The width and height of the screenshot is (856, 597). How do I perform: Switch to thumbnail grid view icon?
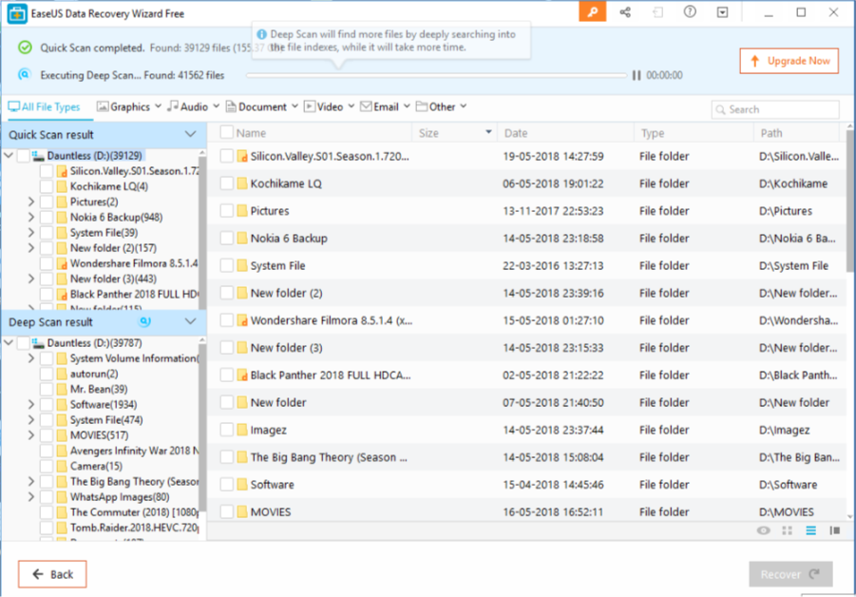click(x=788, y=530)
